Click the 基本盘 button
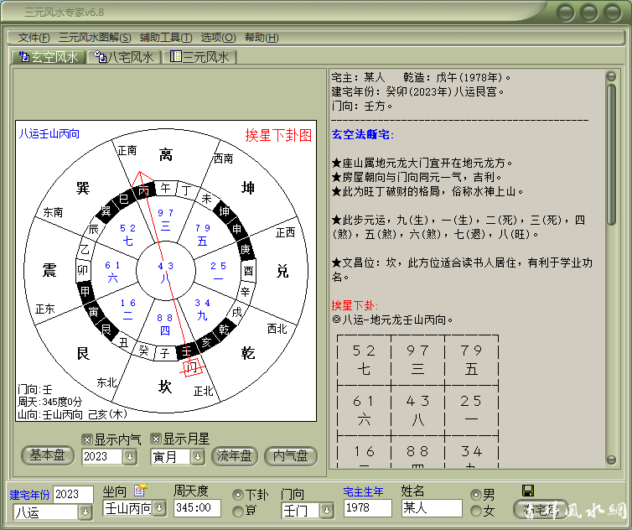The width and height of the screenshot is (632, 530). coord(47,455)
